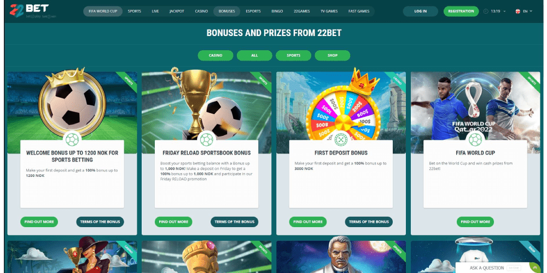Show All bonuses filter

[x=254, y=55]
